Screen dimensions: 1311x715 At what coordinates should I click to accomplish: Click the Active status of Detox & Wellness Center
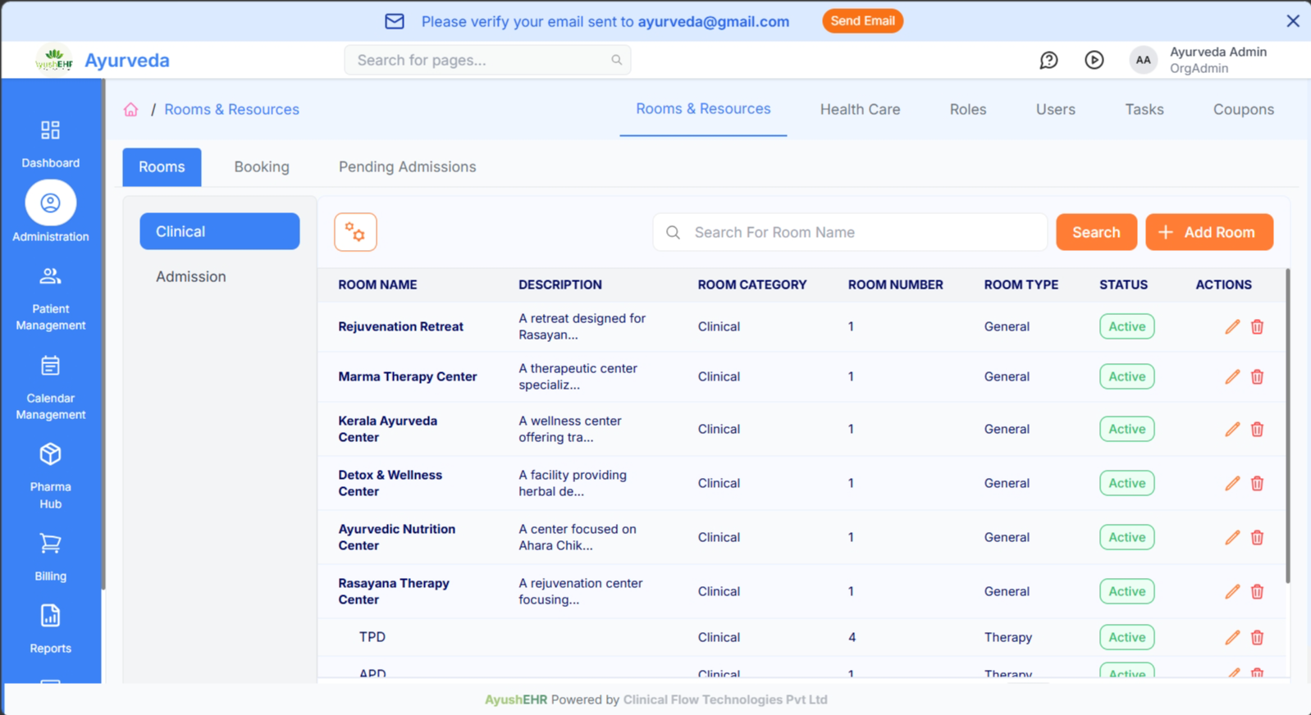pos(1126,483)
